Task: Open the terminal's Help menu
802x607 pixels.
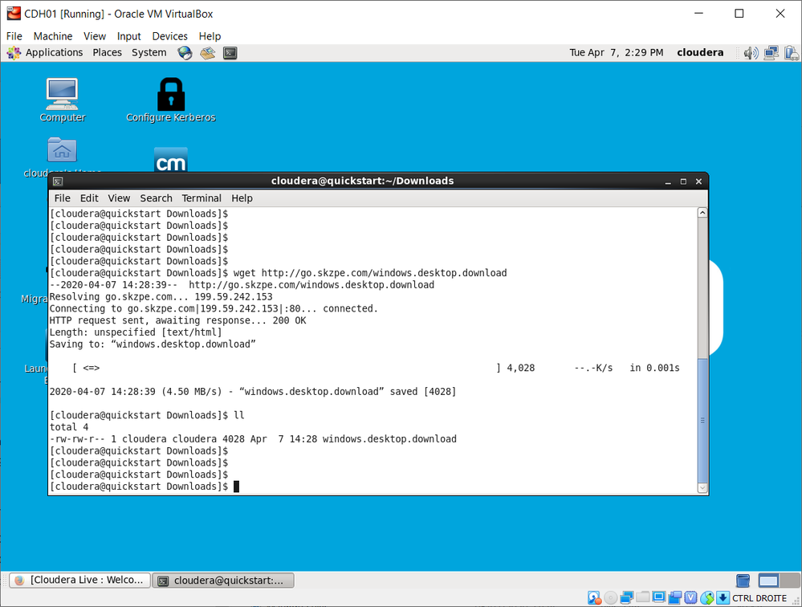Action: coord(242,198)
